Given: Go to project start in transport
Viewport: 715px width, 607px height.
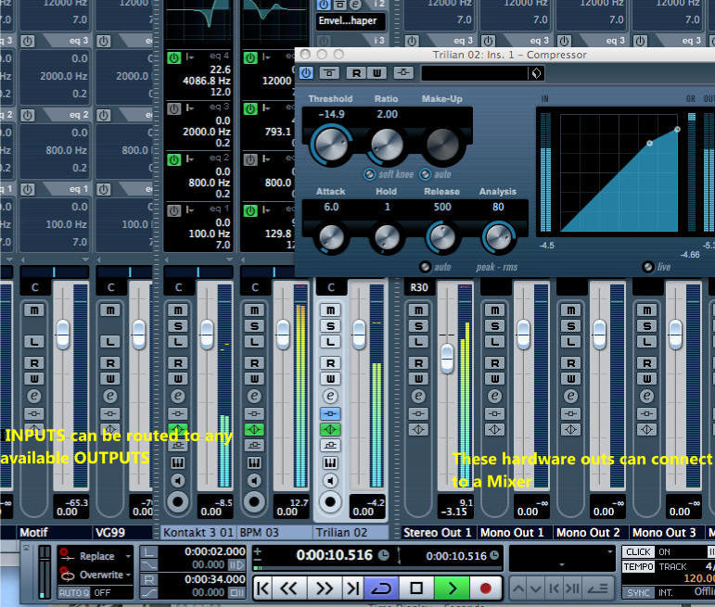Looking at the screenshot, I should (263, 588).
